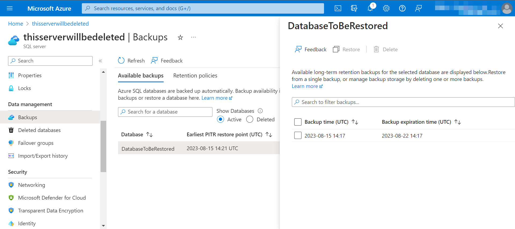This screenshot has width=515, height=229.
Task: Open the more options ellipsis next to title
Action: [x=193, y=37]
